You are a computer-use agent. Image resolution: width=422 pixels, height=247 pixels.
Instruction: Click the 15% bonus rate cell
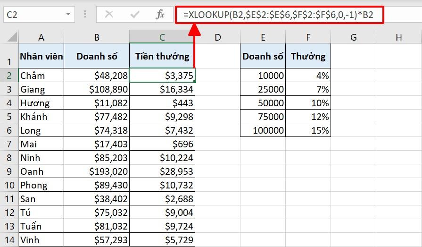[308, 130]
